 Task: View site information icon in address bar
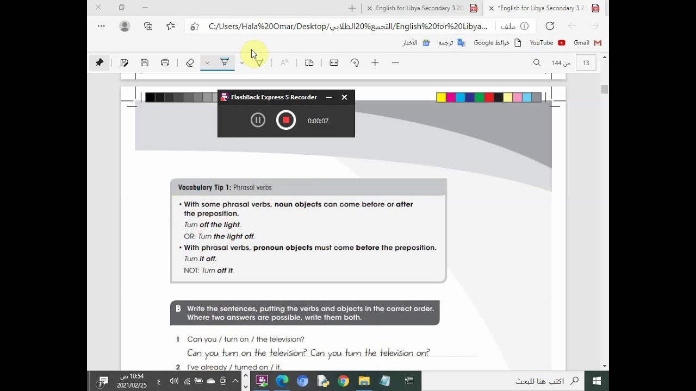(x=524, y=26)
